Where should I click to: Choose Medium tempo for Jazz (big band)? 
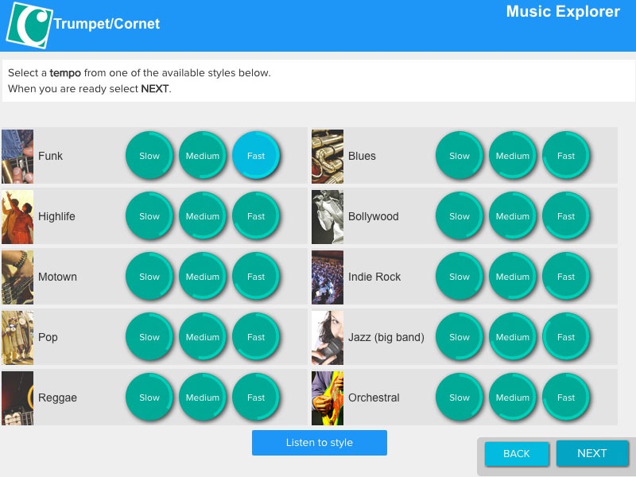click(513, 337)
